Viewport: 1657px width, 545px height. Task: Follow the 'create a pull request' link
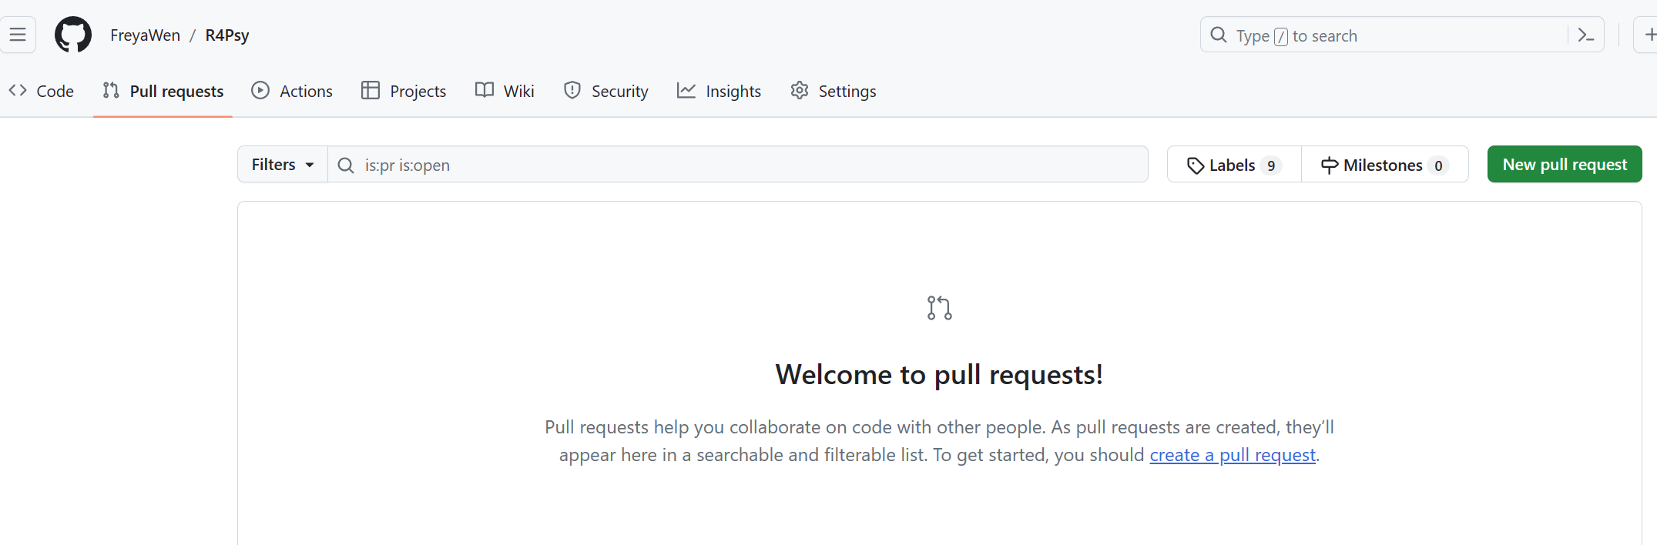1232,455
